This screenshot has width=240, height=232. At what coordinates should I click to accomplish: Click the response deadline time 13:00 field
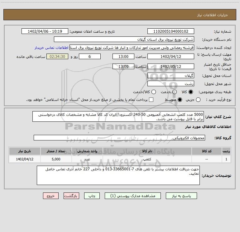pyautogui.click(x=123, y=56)
